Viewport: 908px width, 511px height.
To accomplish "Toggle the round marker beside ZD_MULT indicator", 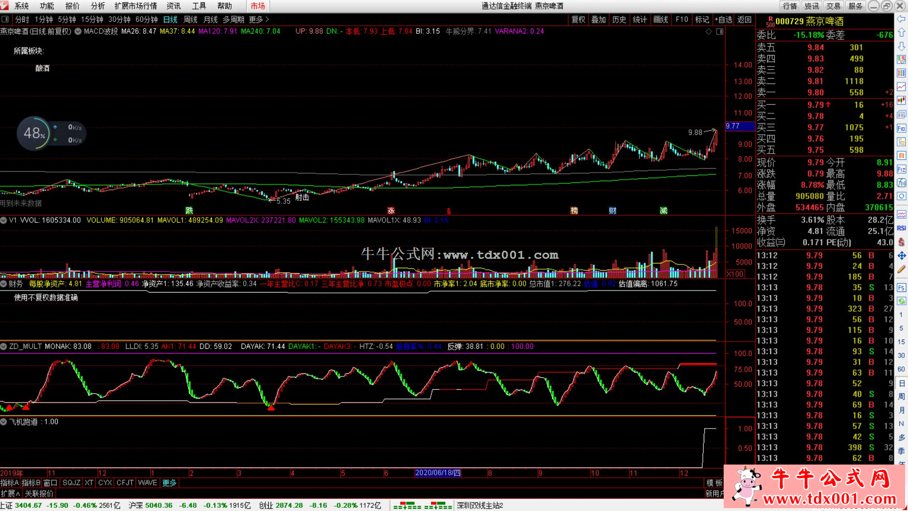I will point(4,347).
